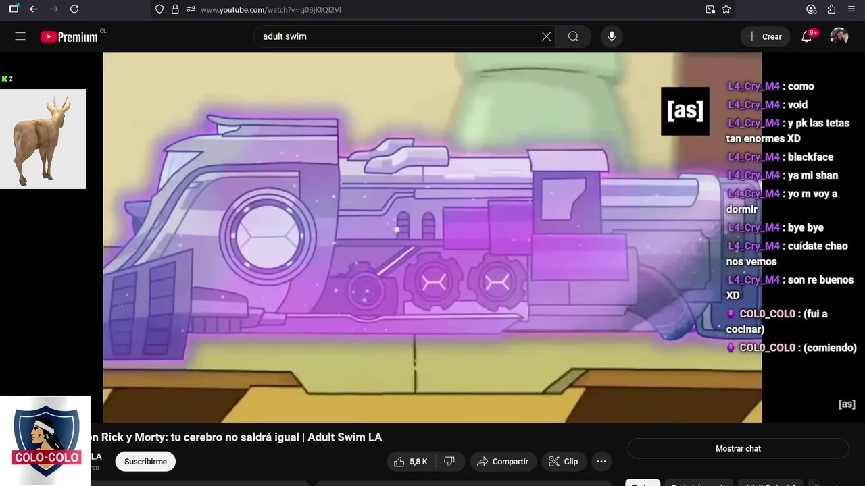Click the browser forward arrow
Image resolution: width=865 pixels, height=486 pixels.
(x=54, y=9)
